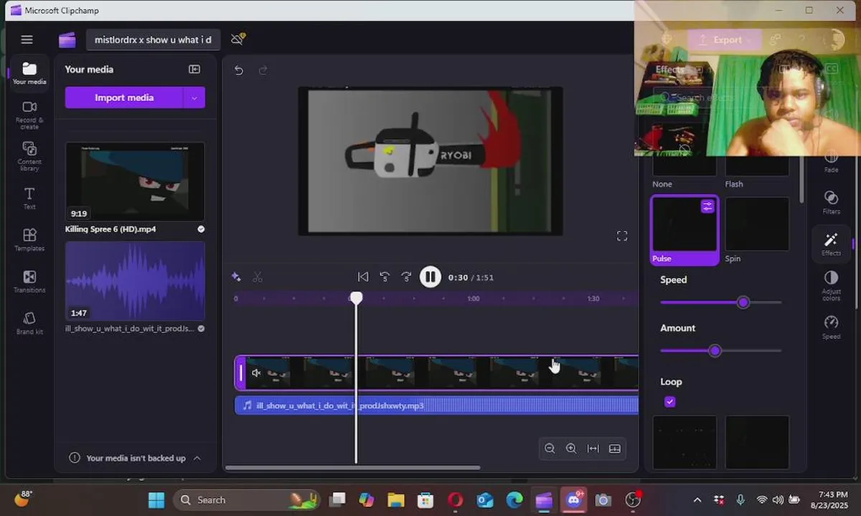Open the hamburger menu
861x516 pixels.
tap(27, 39)
